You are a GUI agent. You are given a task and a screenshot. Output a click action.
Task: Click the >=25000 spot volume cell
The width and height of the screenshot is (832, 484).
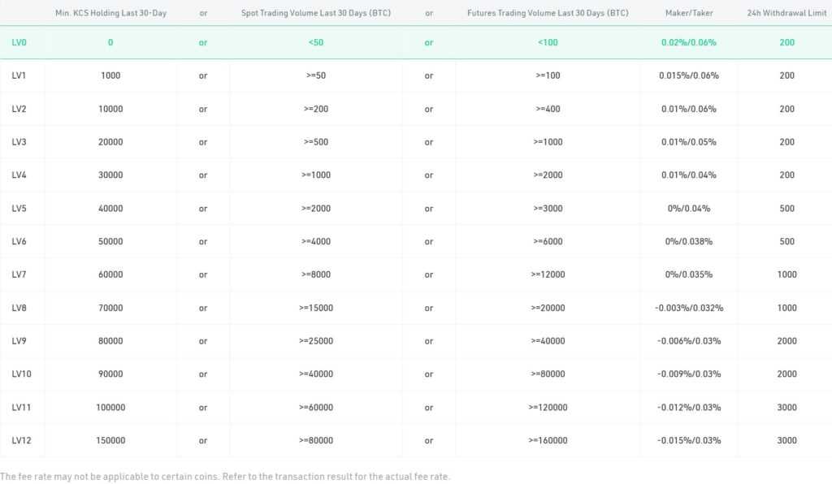point(316,341)
